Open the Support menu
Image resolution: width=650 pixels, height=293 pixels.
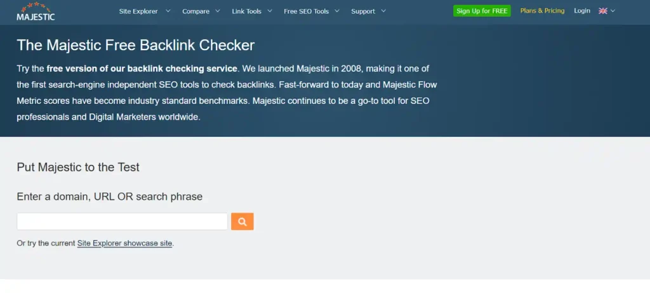363,11
